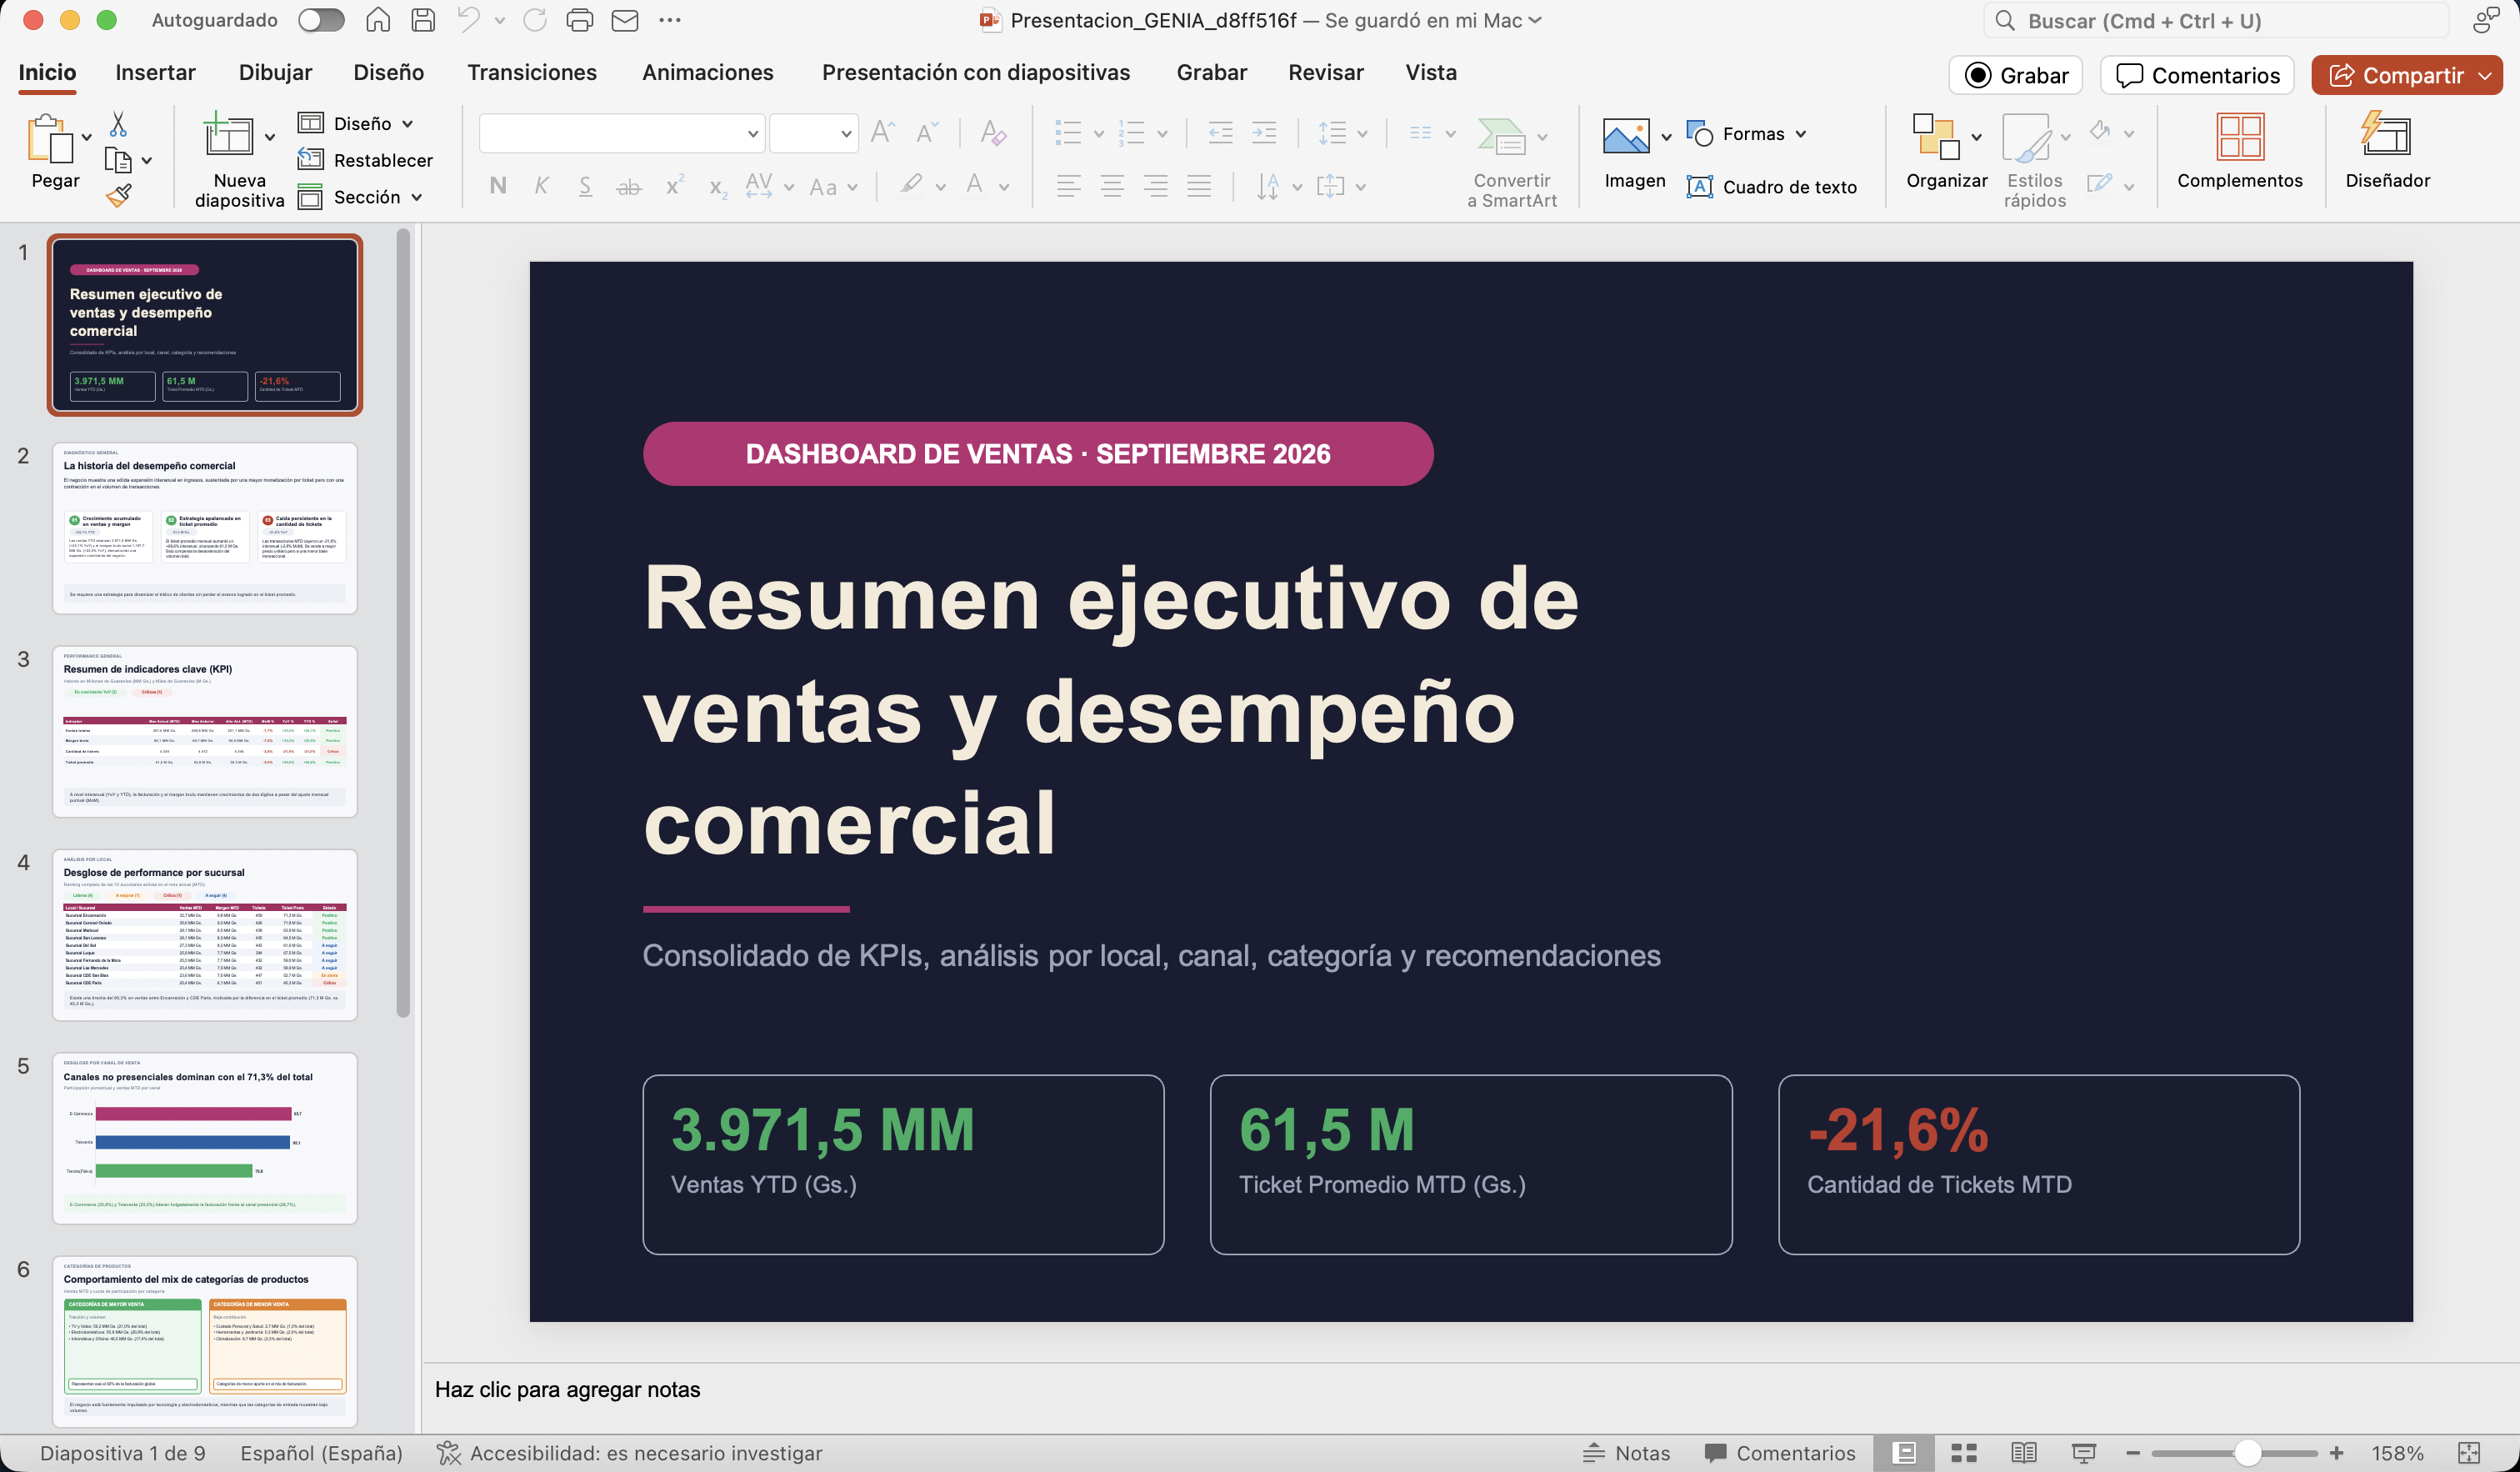The width and height of the screenshot is (2520, 1472).
Task: Open the file name title dropdown chevron
Action: (1536, 20)
